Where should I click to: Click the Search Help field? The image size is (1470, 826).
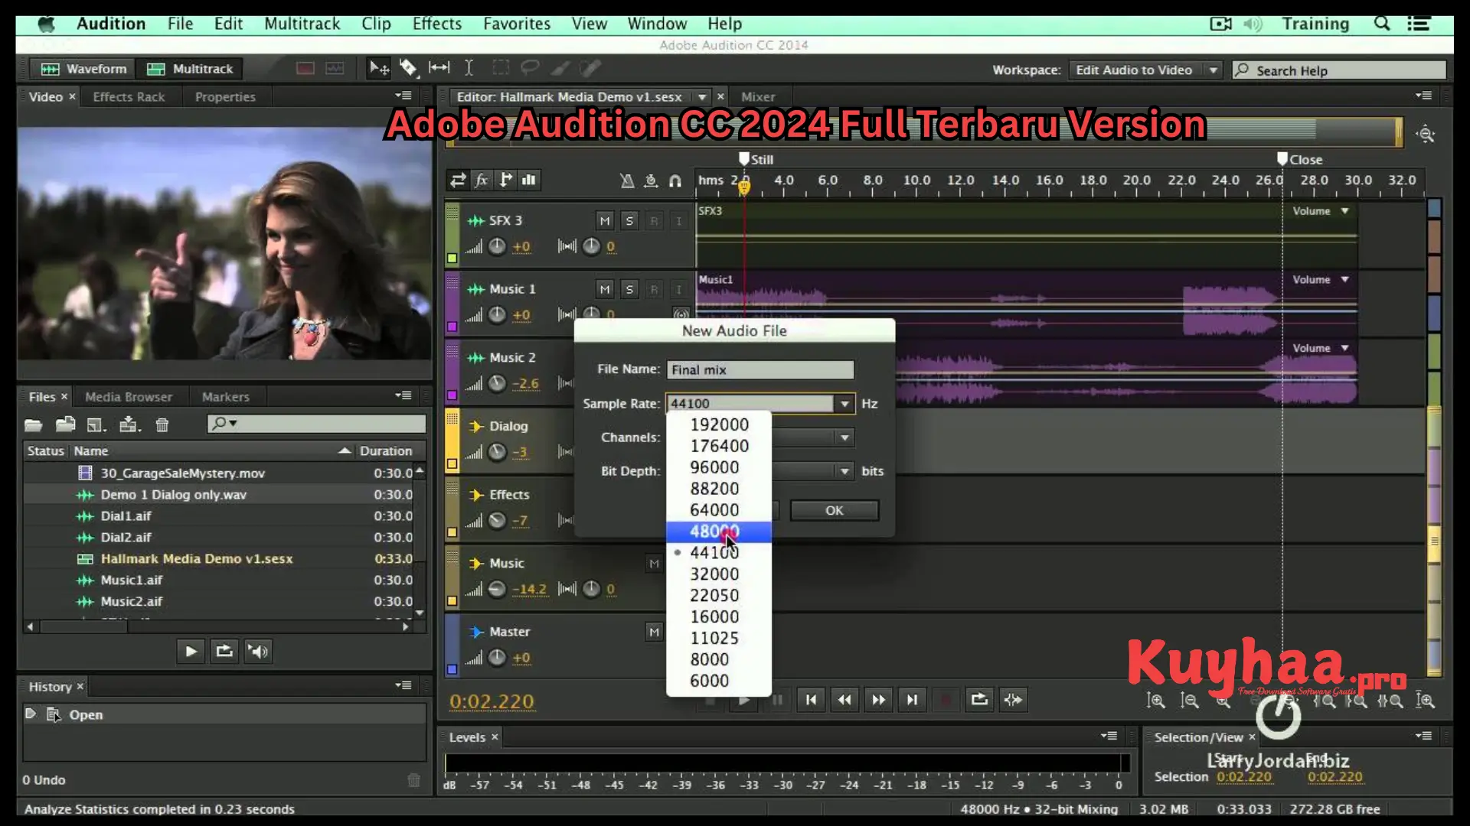[x=1339, y=70]
